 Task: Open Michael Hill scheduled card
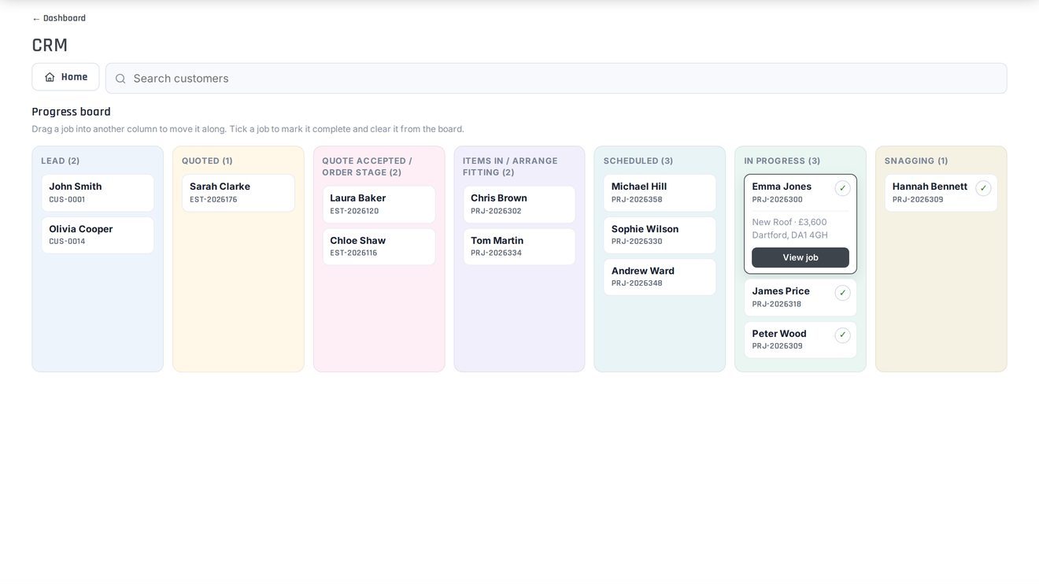pos(660,193)
